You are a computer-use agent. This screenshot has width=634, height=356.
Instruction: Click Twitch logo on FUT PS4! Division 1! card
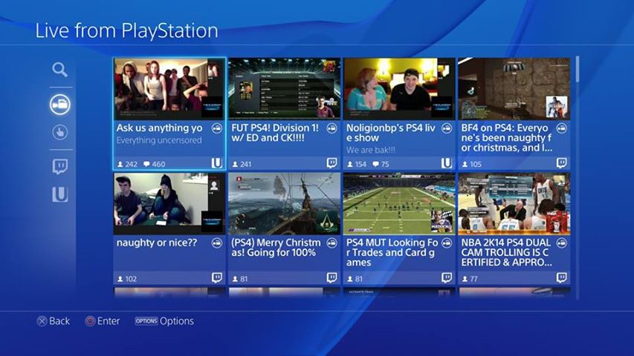pyautogui.click(x=331, y=163)
